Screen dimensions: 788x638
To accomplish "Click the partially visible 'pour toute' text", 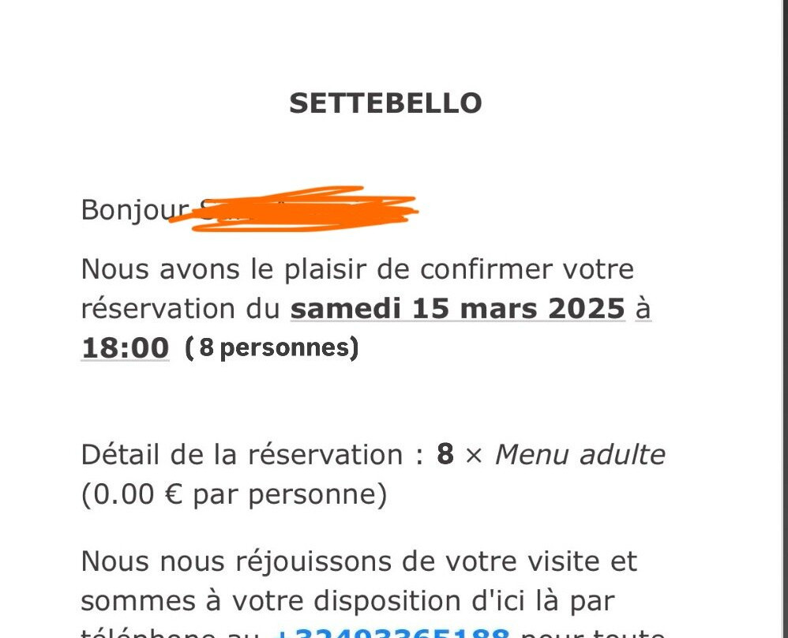I will pyautogui.click(x=593, y=632).
